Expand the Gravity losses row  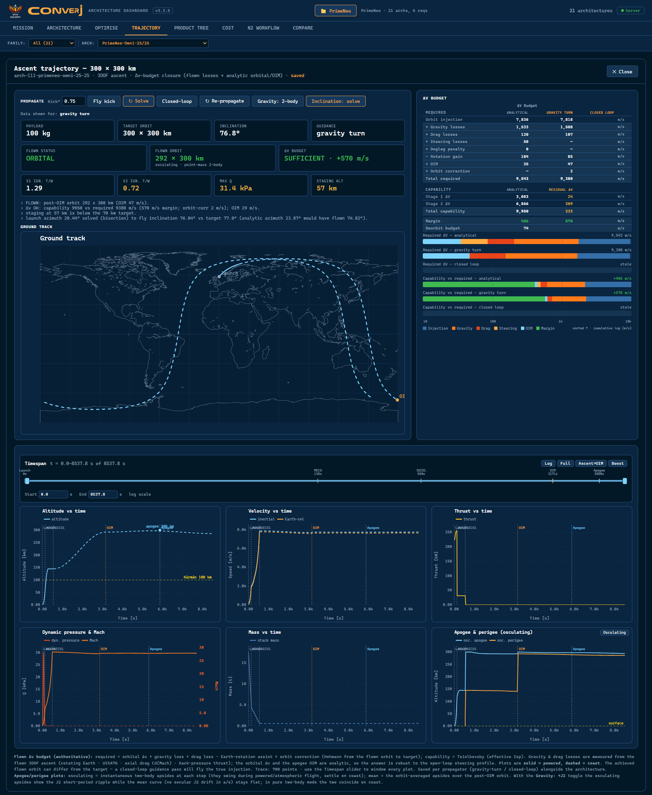(x=527, y=127)
